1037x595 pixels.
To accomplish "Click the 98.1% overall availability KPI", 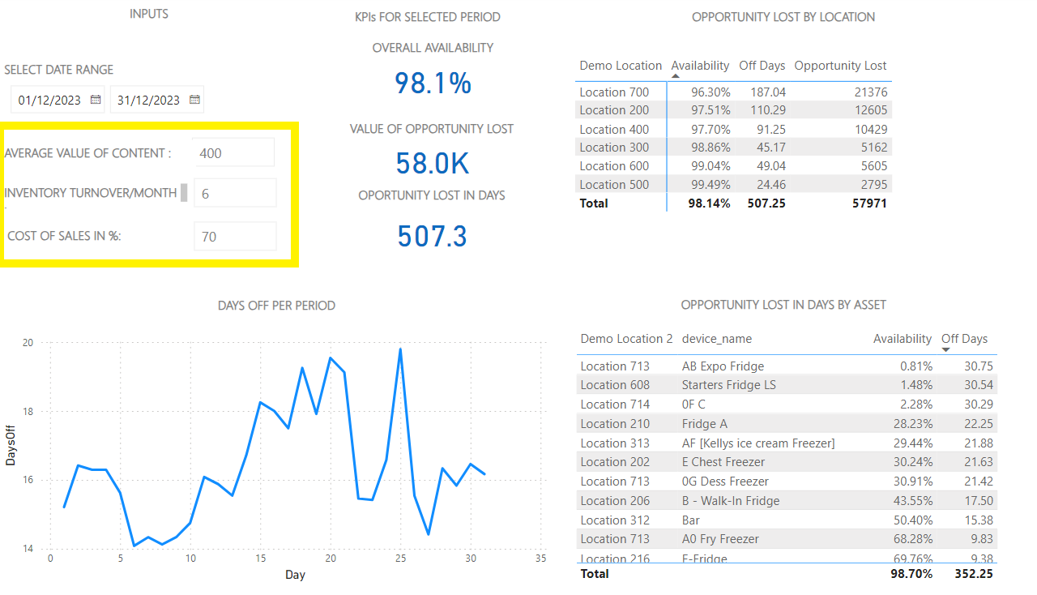I will tap(433, 83).
